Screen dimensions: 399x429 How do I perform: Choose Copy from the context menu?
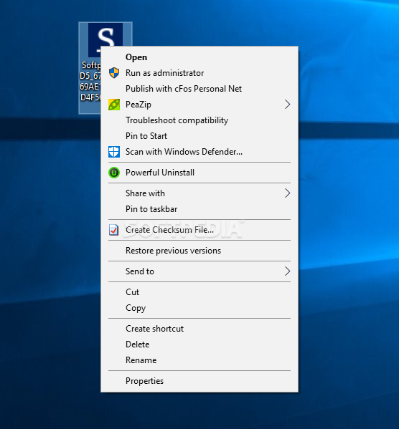(199, 308)
